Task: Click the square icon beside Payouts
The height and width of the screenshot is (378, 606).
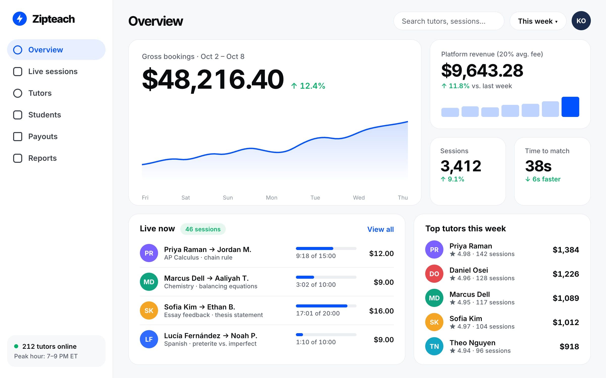Action: [x=18, y=137]
